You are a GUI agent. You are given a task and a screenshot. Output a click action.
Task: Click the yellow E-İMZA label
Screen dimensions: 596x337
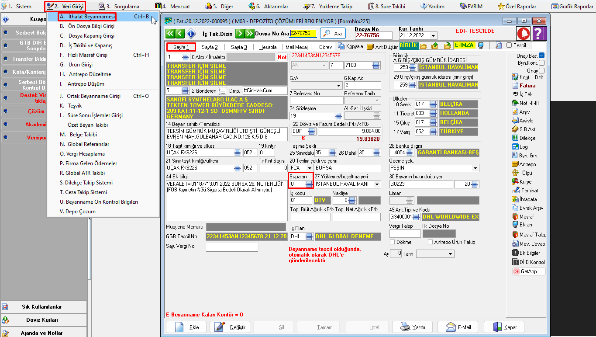coord(464,45)
